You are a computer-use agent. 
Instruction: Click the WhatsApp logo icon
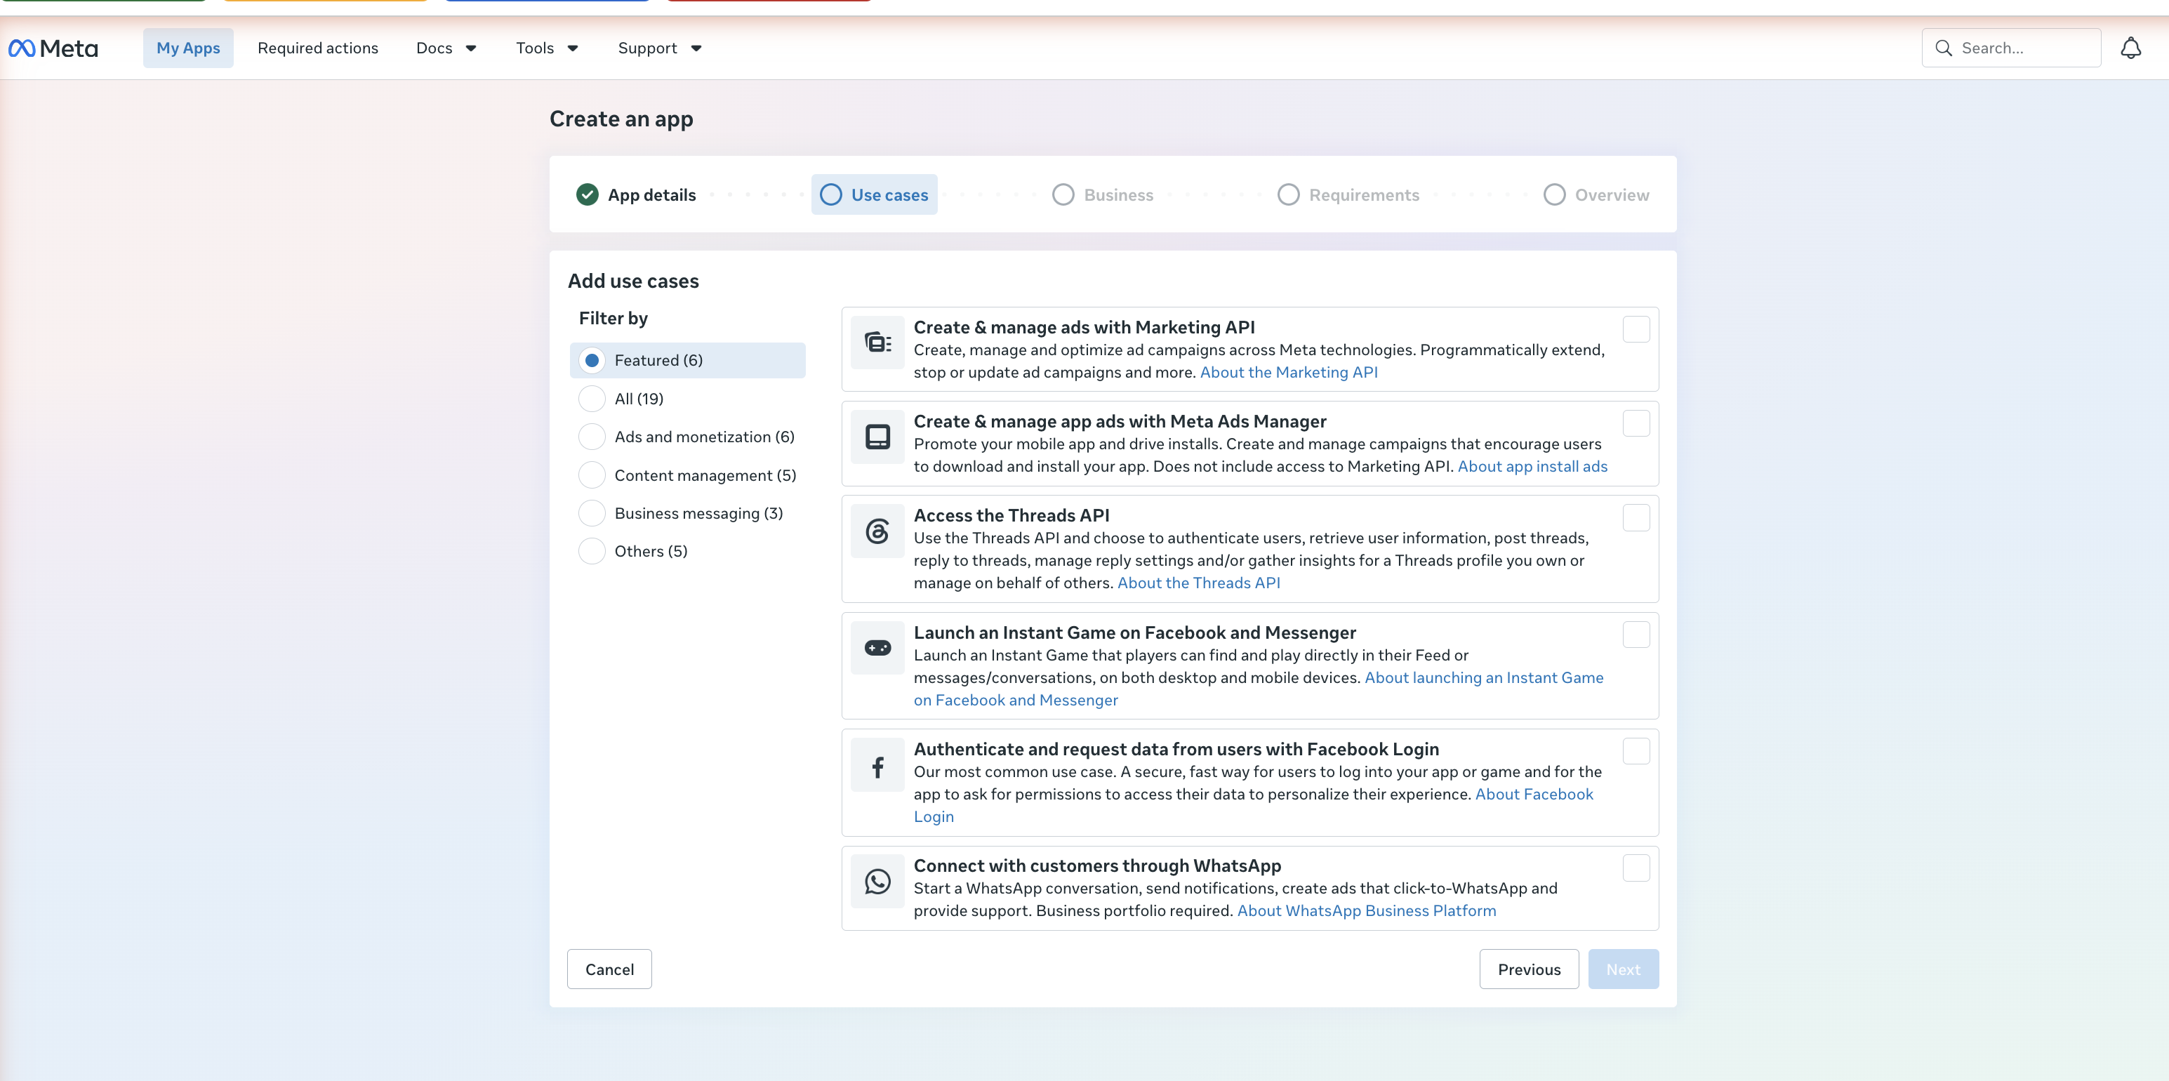877,881
